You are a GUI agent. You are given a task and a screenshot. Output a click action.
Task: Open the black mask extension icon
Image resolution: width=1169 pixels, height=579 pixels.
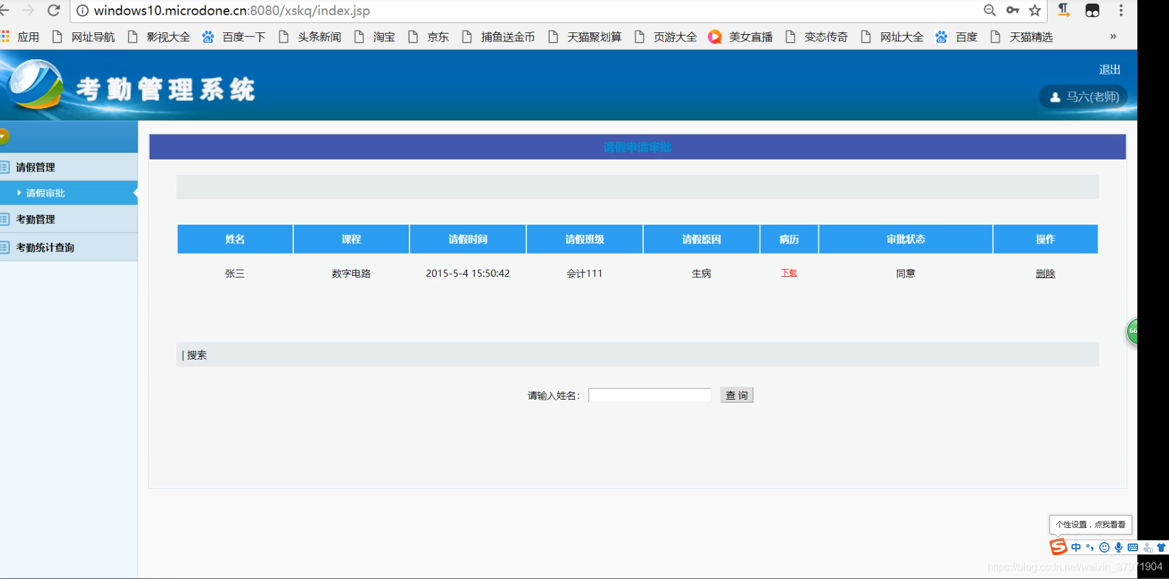click(x=1092, y=10)
